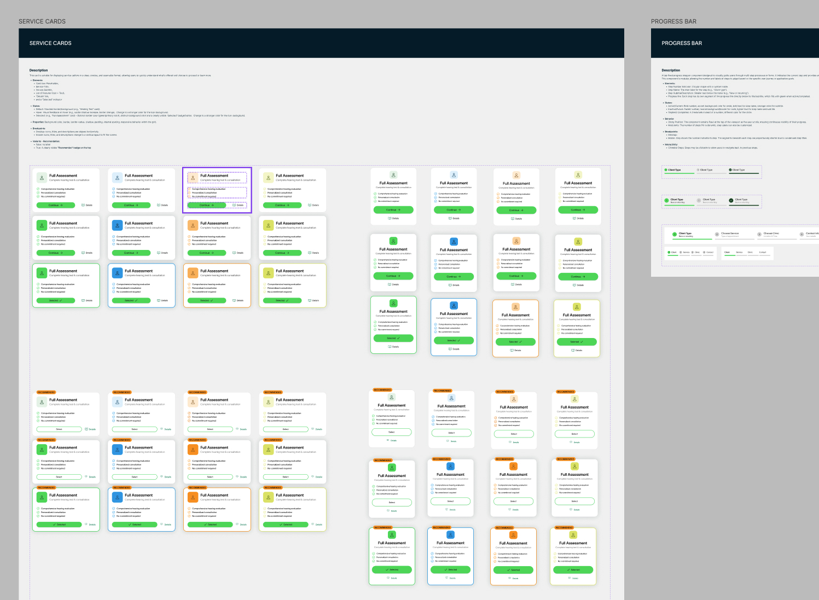Select active green "Client Type" step without subtitle

pyautogui.click(x=679, y=170)
